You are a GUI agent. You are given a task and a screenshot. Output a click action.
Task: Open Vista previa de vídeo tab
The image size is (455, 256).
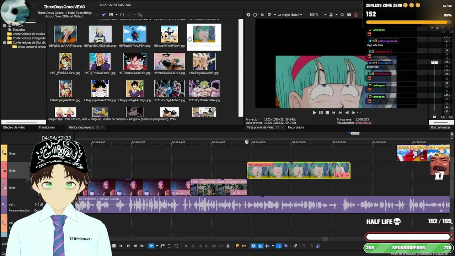261,127
